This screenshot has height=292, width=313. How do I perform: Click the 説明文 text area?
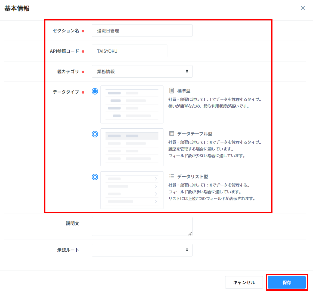[x=141, y=226]
